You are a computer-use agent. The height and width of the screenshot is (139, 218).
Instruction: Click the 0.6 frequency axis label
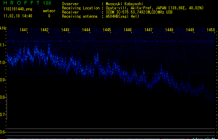(x=3, y=132)
